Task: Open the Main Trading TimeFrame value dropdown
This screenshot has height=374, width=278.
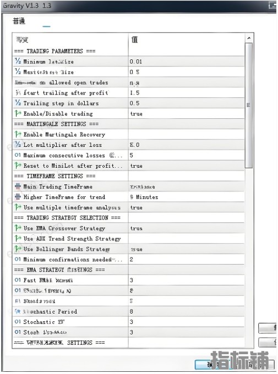Action: pyautogui.click(x=186, y=186)
